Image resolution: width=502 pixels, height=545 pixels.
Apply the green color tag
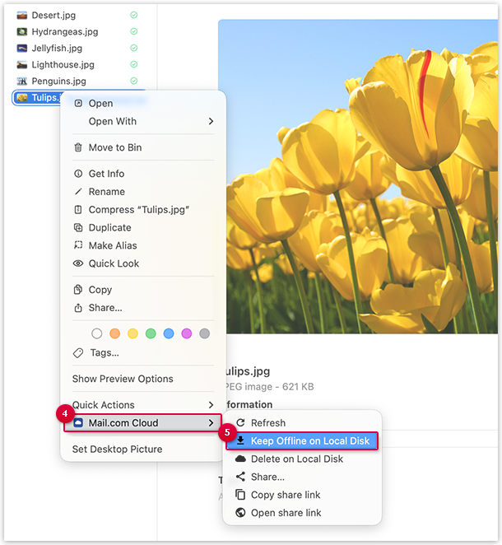tap(151, 333)
